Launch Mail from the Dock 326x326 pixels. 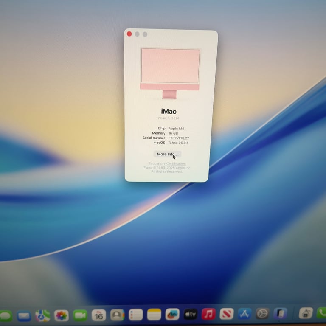[x=24, y=316]
